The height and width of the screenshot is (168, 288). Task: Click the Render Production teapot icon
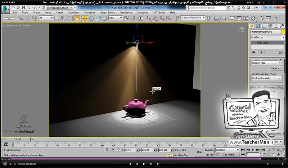275,18
